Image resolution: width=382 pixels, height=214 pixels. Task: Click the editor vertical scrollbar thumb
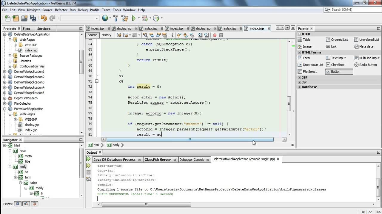click(289, 104)
